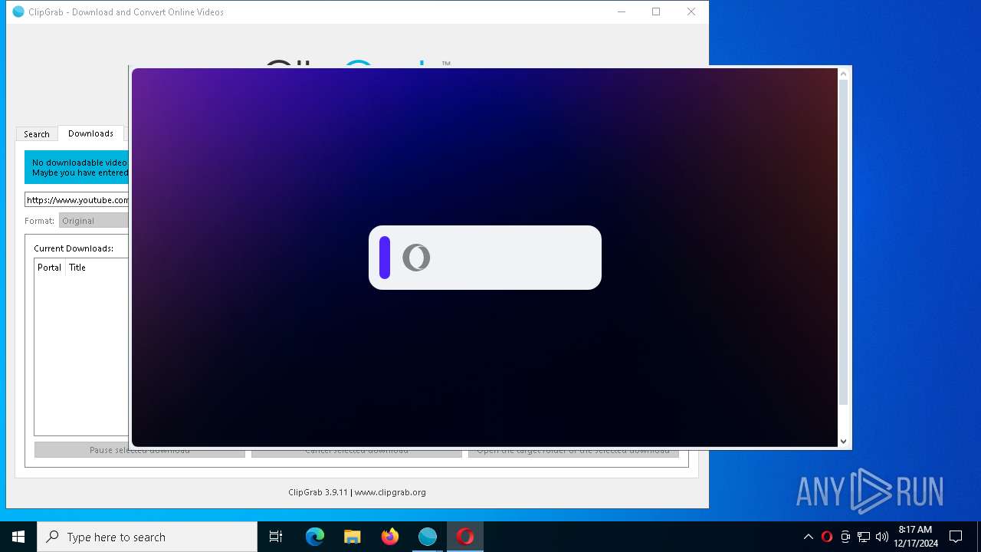The width and height of the screenshot is (981, 552).
Task: Open the Windows Start menu
Action: [18, 537]
